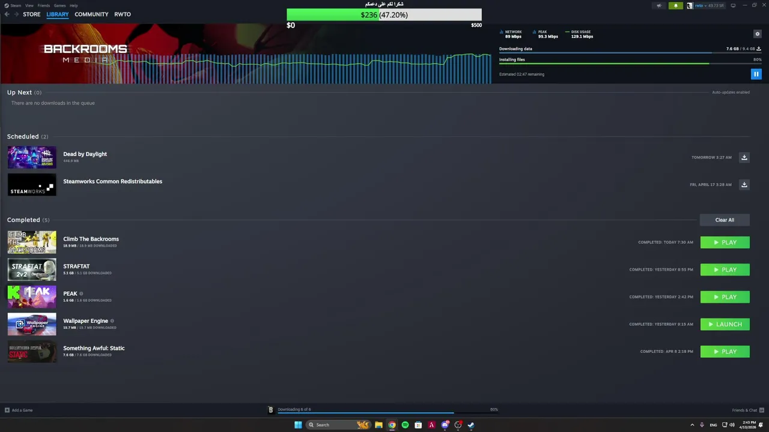769x432 pixels.
Task: Download Steamworks Common Redistributables now icon
Action: pos(744,185)
